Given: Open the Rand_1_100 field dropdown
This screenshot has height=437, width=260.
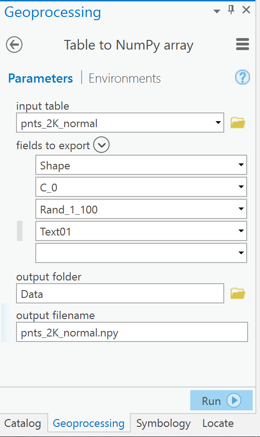Looking at the screenshot, I should [241, 209].
